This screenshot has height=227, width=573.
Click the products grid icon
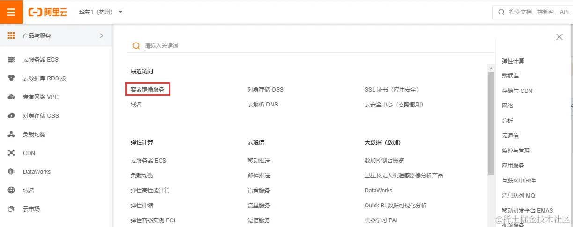tap(11, 35)
